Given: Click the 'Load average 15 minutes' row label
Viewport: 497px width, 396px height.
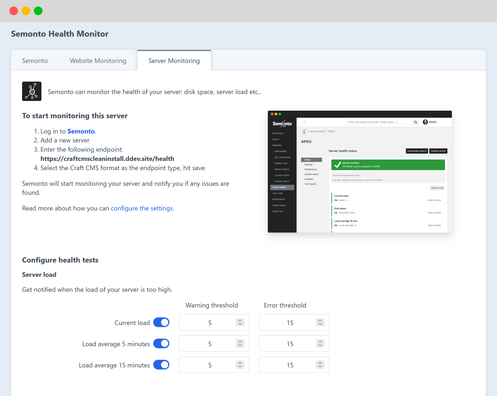Looking at the screenshot, I should point(115,365).
